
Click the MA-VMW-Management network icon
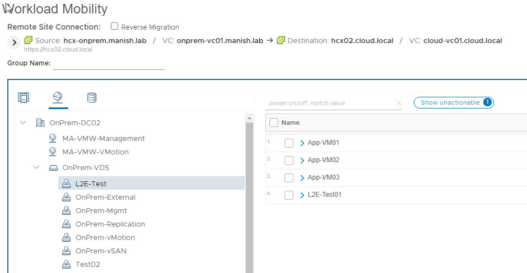point(53,138)
